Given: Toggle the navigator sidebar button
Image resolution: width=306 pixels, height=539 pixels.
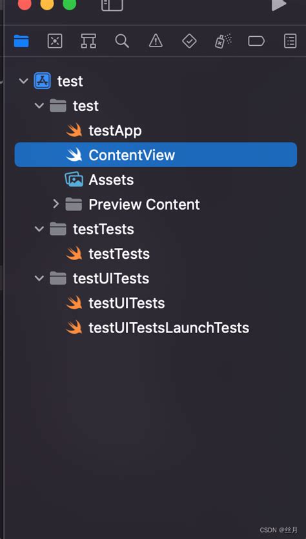Looking at the screenshot, I should click(112, 5).
